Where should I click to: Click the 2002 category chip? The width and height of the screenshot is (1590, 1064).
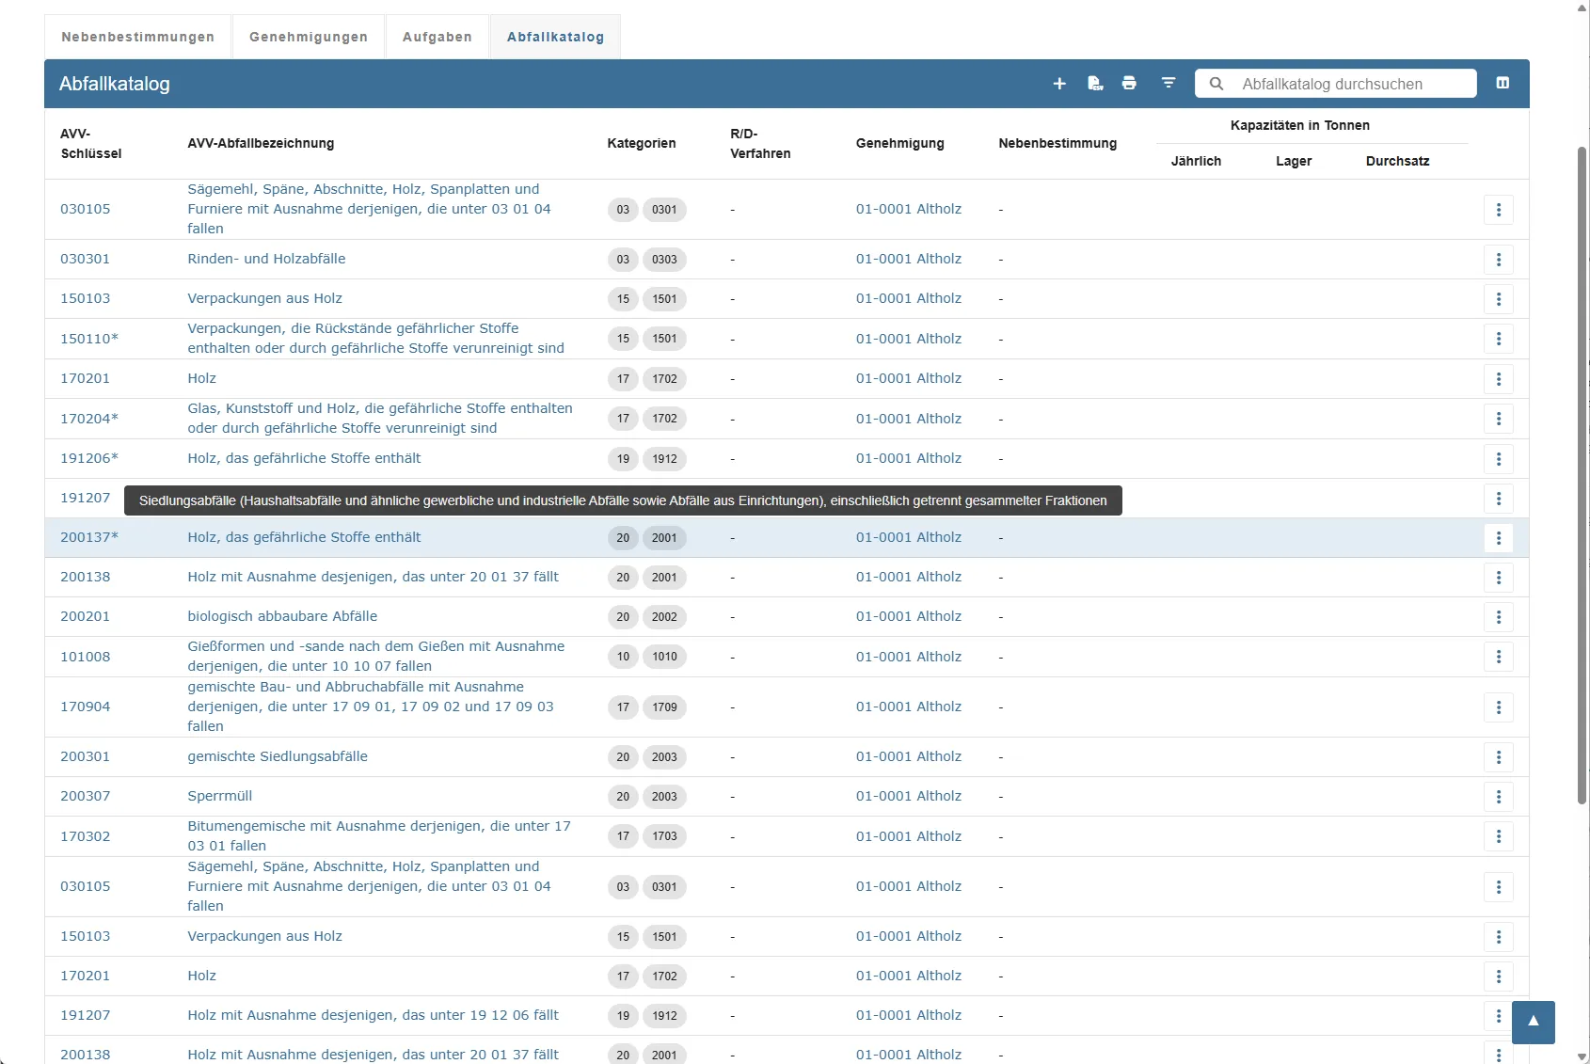664,617
